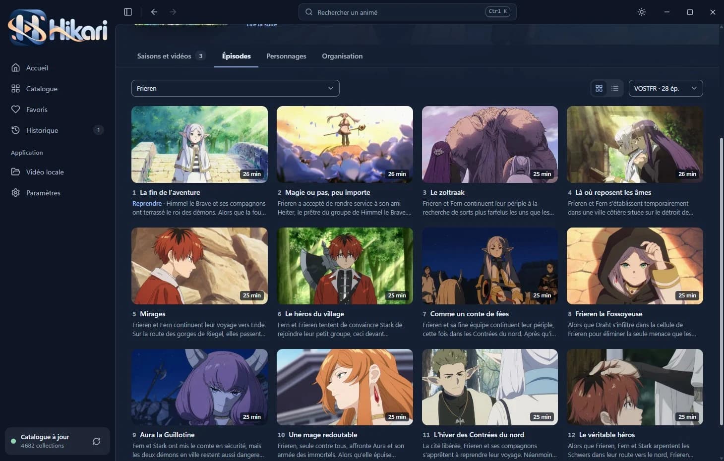Click title text 'Mirages'
This screenshot has width=724, height=461.
pyautogui.click(x=153, y=314)
